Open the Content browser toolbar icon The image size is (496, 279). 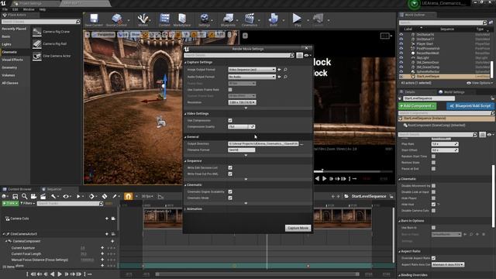coord(164,19)
